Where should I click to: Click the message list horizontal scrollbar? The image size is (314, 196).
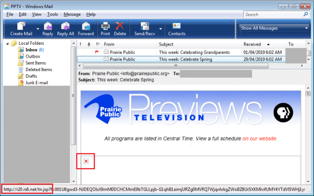click(175, 66)
